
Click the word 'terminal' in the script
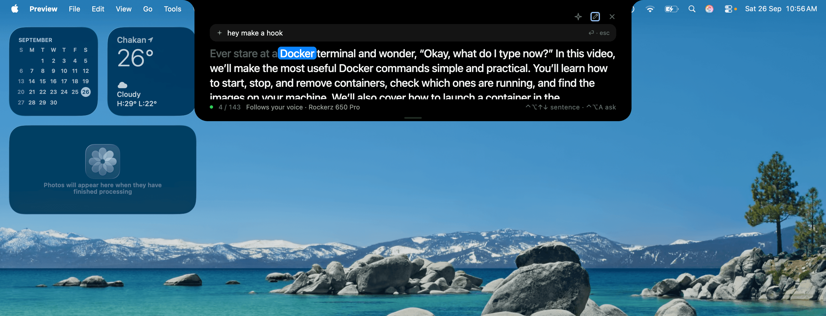(336, 53)
